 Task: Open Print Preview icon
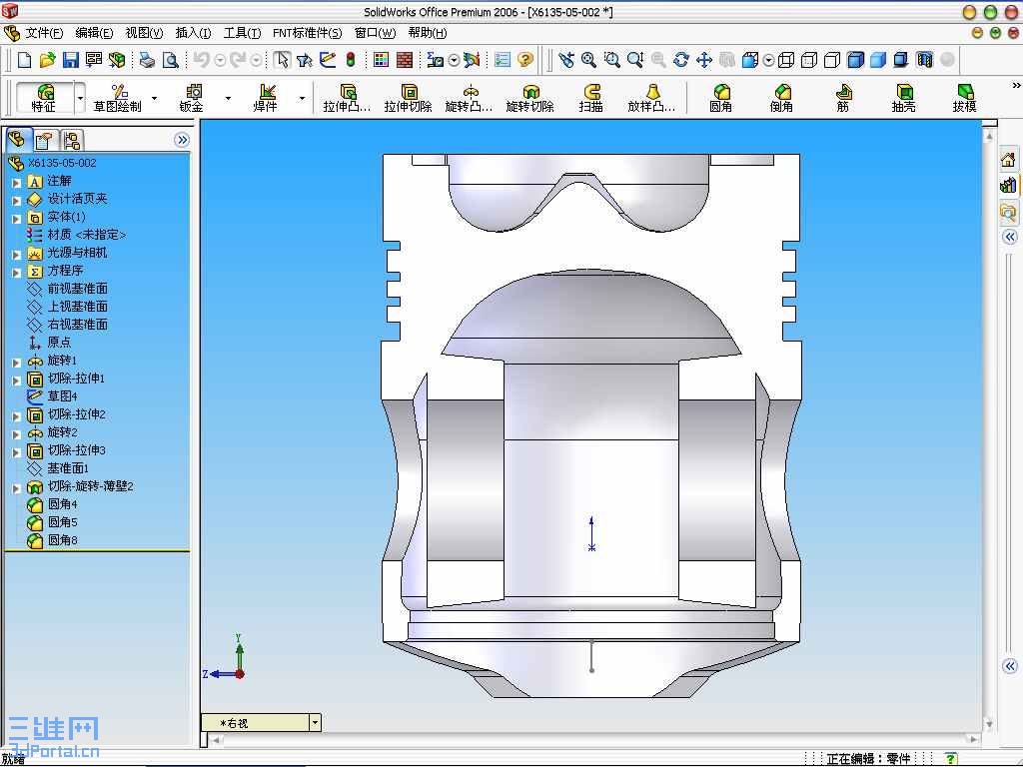(x=170, y=60)
